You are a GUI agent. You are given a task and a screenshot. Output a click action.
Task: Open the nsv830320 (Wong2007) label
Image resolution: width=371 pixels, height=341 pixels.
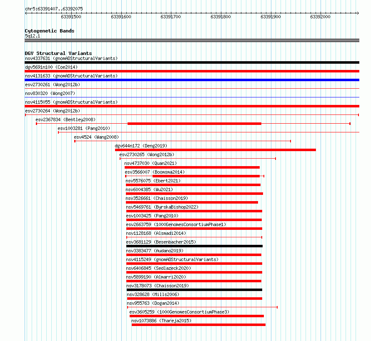(x=50, y=93)
